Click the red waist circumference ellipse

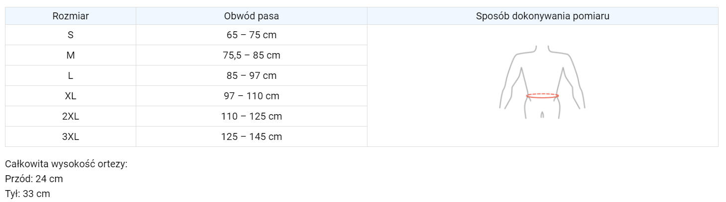coord(542,96)
